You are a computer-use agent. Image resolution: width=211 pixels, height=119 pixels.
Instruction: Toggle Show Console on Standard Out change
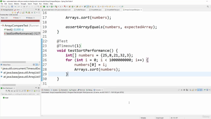point(198,90)
